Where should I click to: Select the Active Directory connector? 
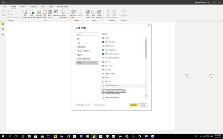(123, 50)
